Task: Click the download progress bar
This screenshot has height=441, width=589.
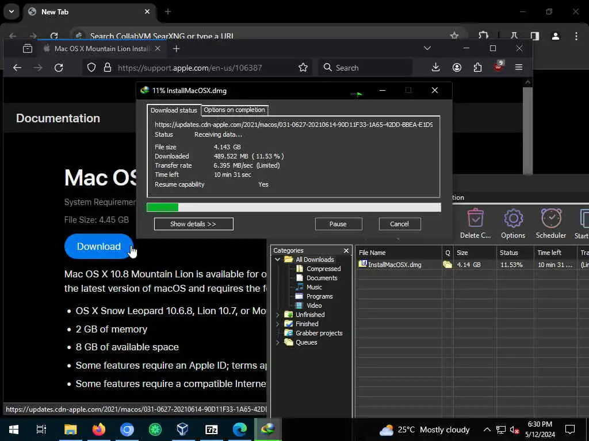Action: click(294, 207)
